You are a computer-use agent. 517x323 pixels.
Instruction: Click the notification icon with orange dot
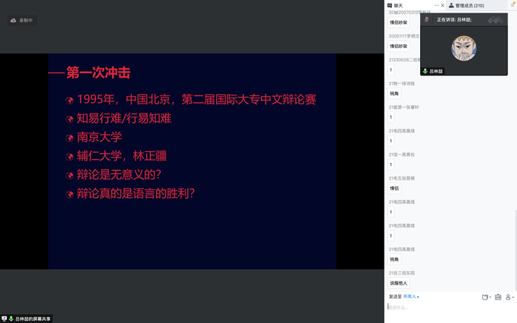(x=513, y=4)
